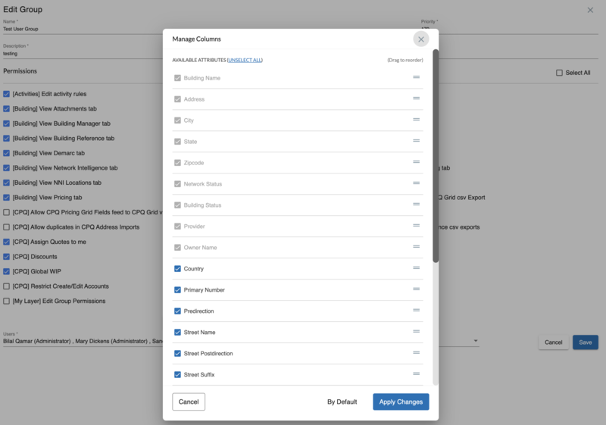This screenshot has height=425, width=606.
Task: Click reorder handle for Primary Number
Action: [x=416, y=289]
